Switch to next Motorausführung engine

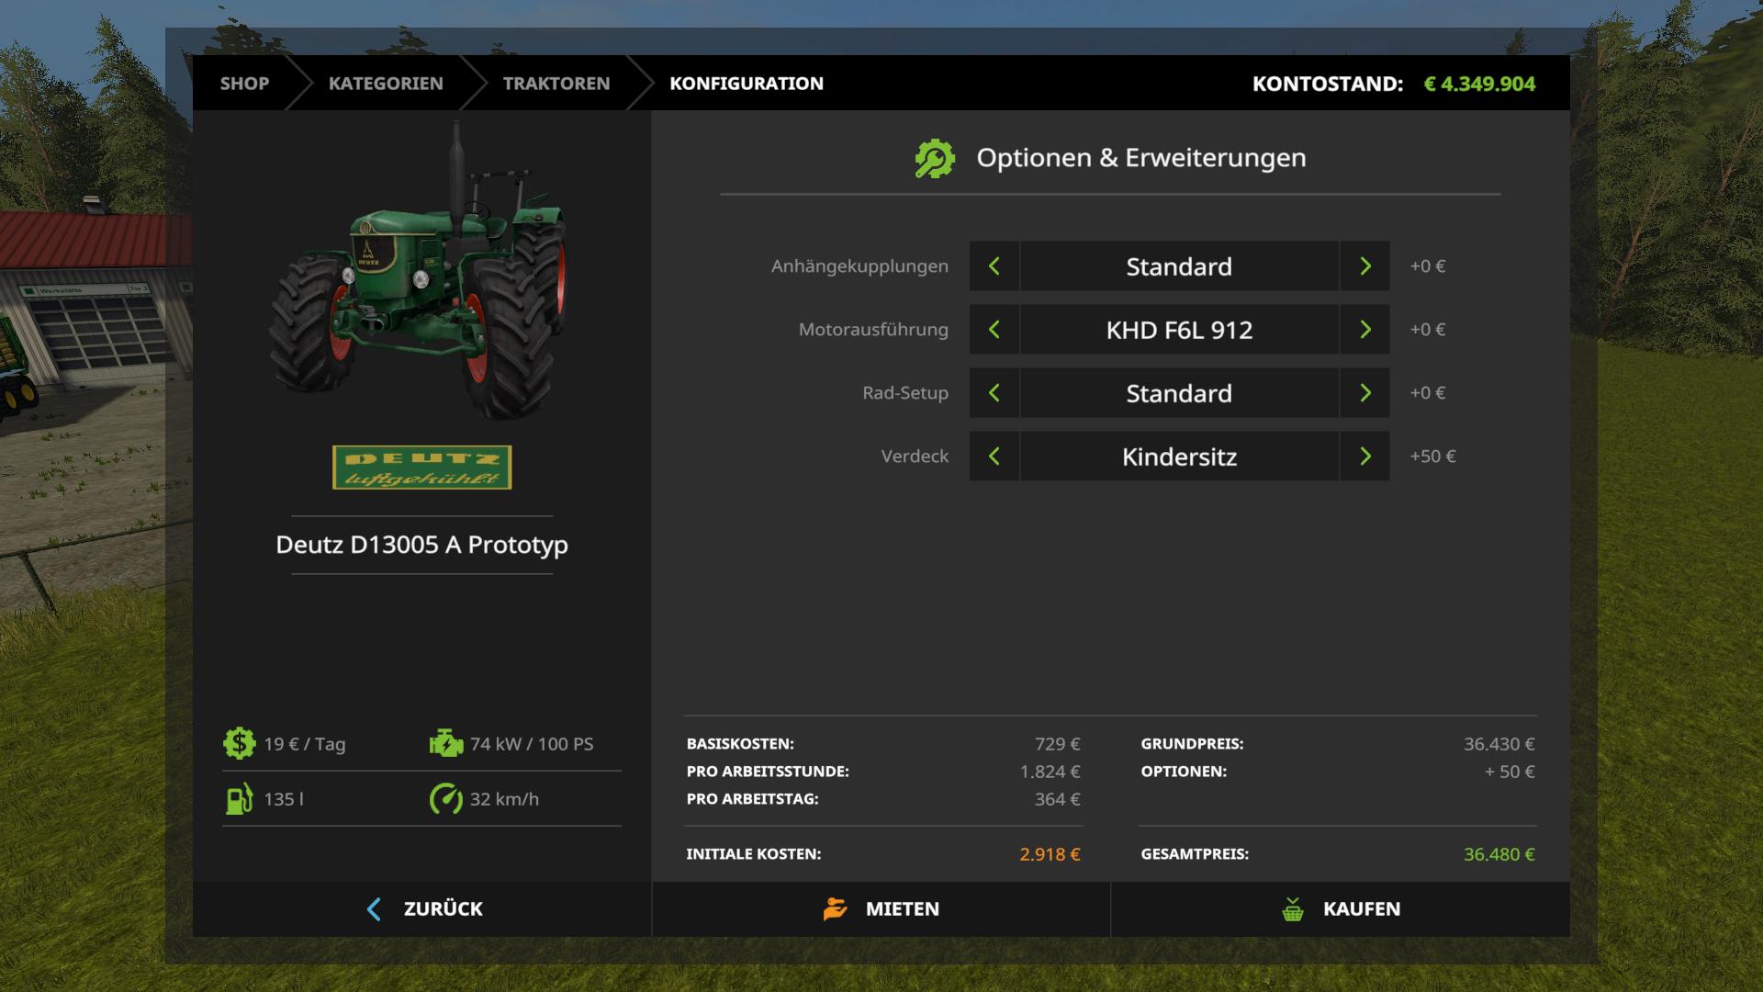pyautogui.click(x=1364, y=330)
